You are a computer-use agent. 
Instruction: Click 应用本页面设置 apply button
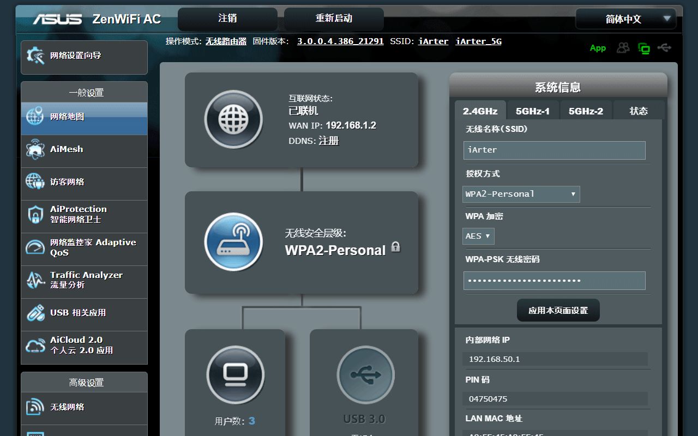point(558,310)
